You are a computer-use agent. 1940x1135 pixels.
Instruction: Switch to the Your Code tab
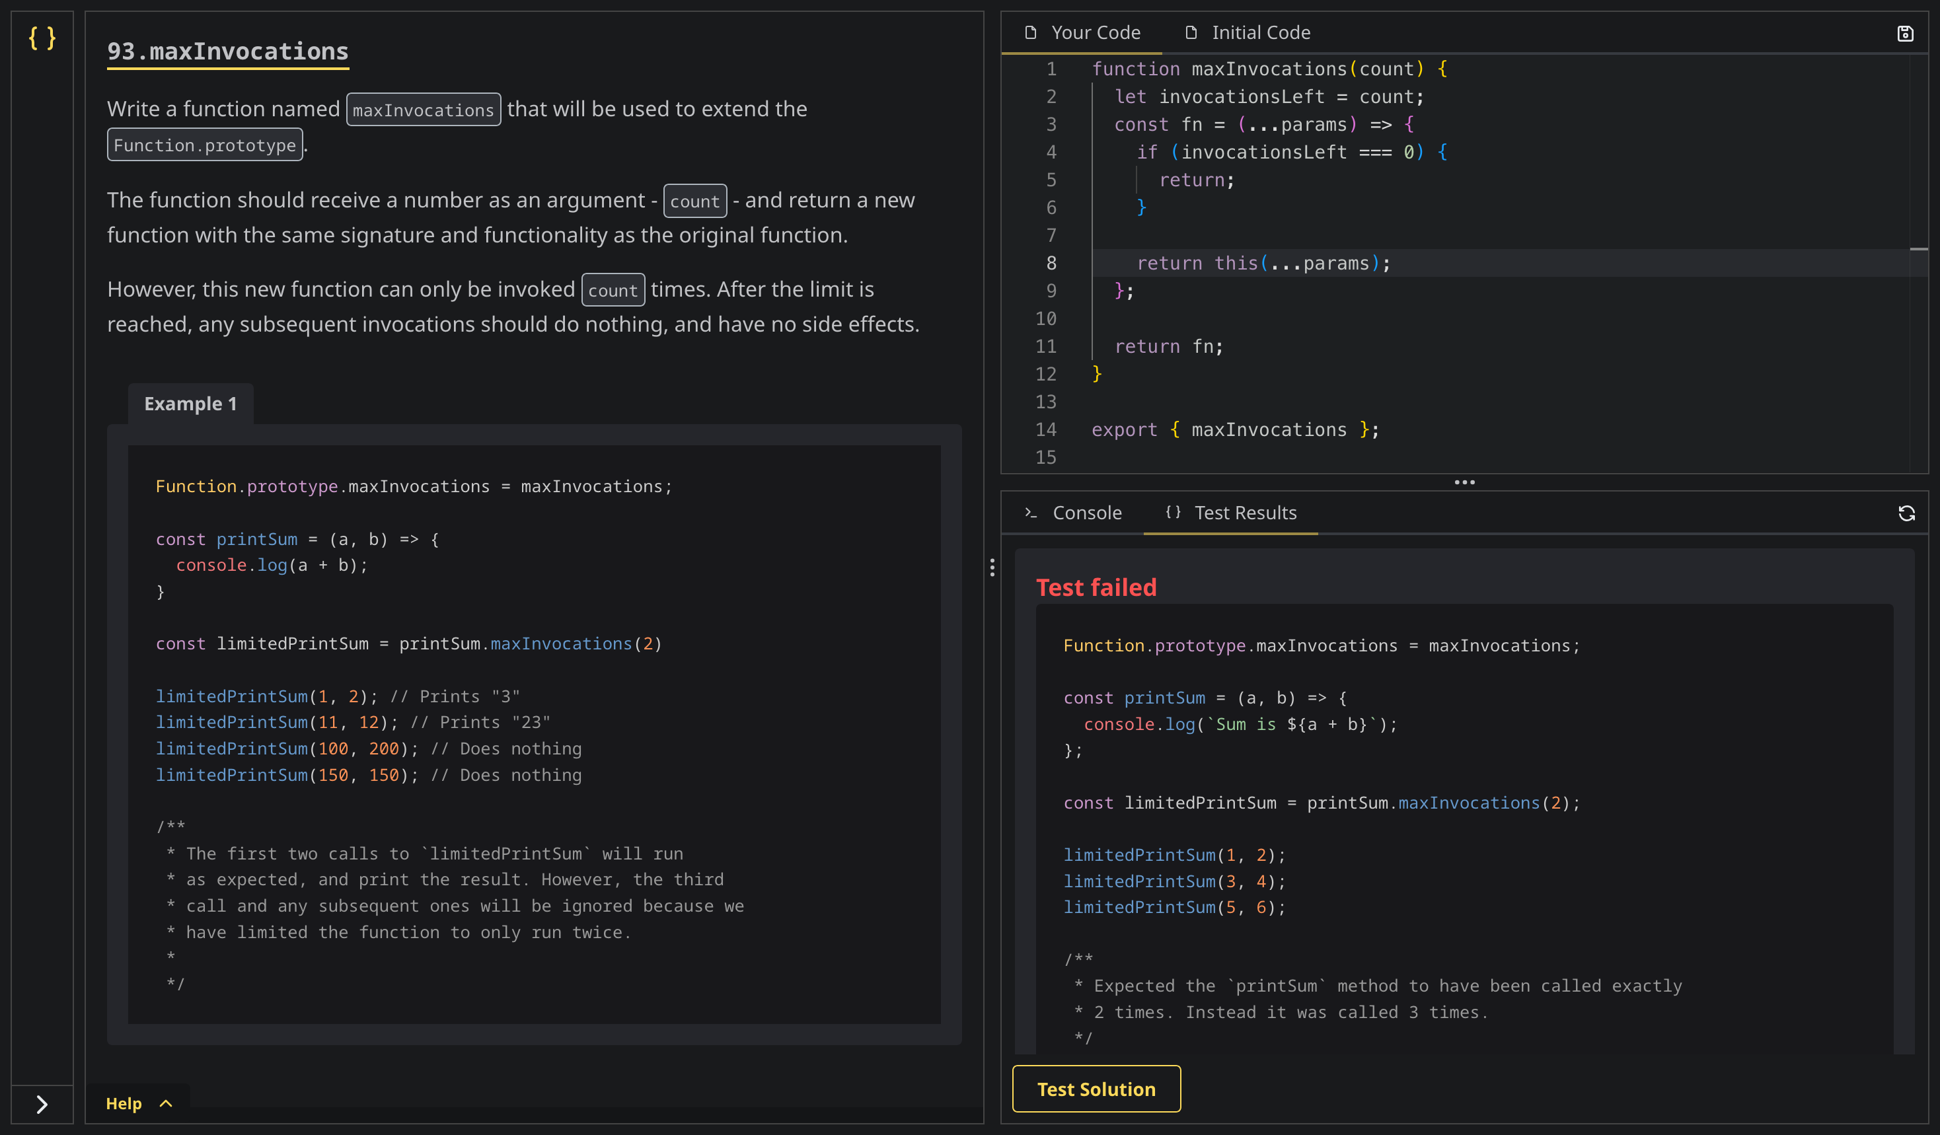tap(1082, 32)
